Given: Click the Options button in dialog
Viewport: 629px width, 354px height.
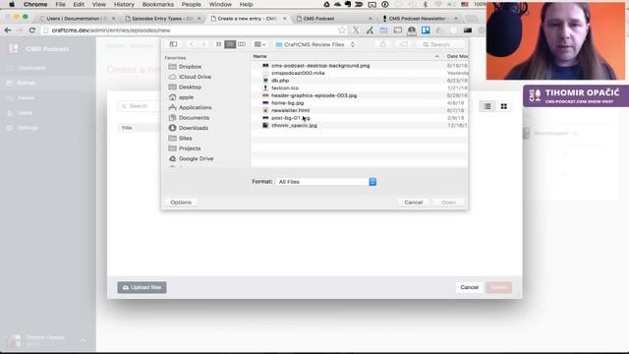Looking at the screenshot, I should tap(181, 203).
